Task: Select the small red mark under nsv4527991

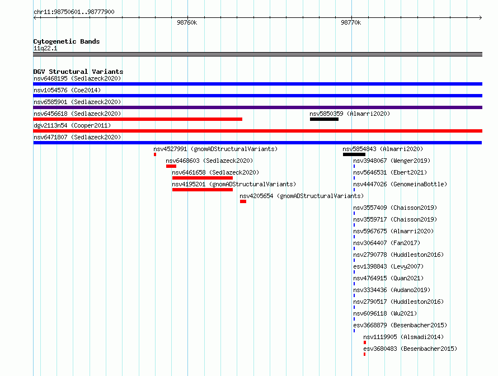Action: pos(155,154)
